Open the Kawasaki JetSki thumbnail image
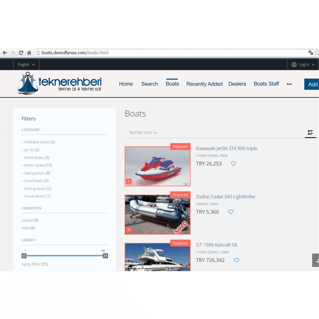This screenshot has width=319, height=319. pyautogui.click(x=158, y=166)
